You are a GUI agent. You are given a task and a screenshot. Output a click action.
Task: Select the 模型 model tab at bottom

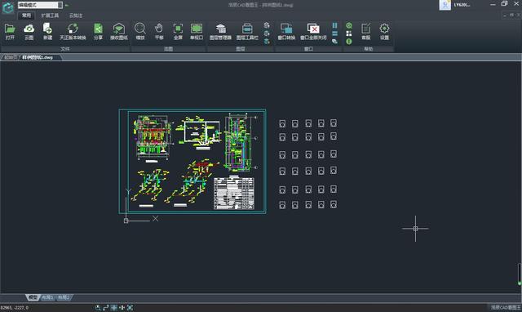point(33,297)
